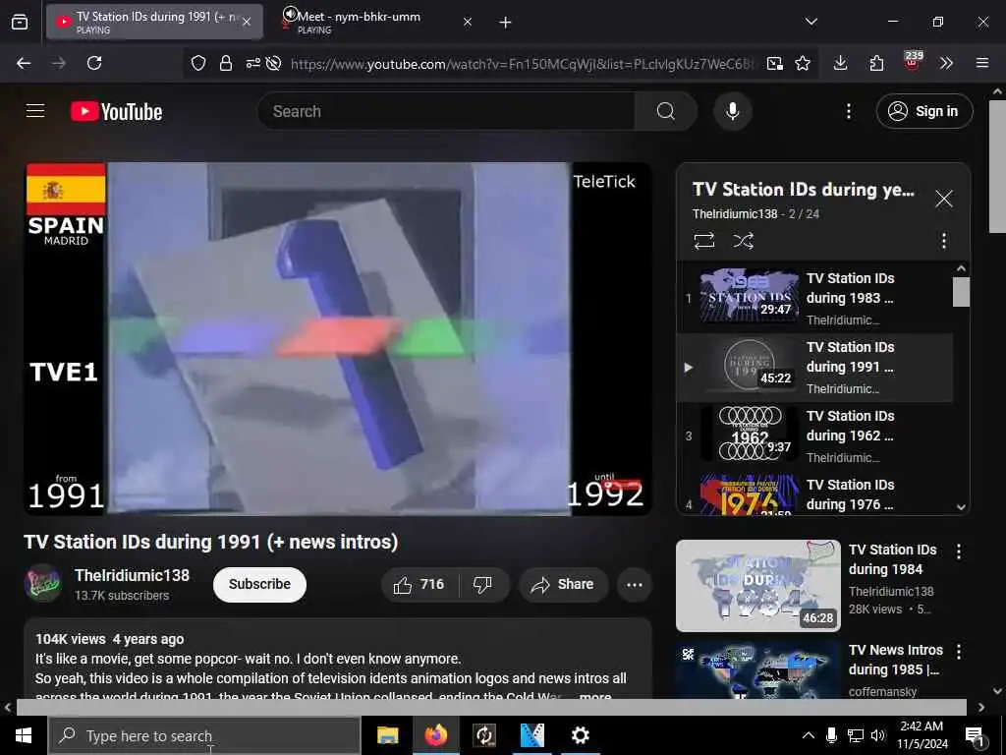Image resolution: width=1006 pixels, height=755 pixels.
Task: Close the TV Station IDs browser tab
Action: coord(247,23)
